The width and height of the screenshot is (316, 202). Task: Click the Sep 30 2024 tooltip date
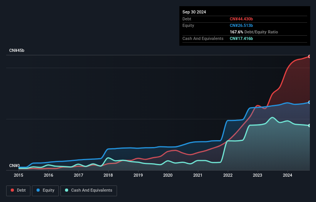[x=194, y=12]
